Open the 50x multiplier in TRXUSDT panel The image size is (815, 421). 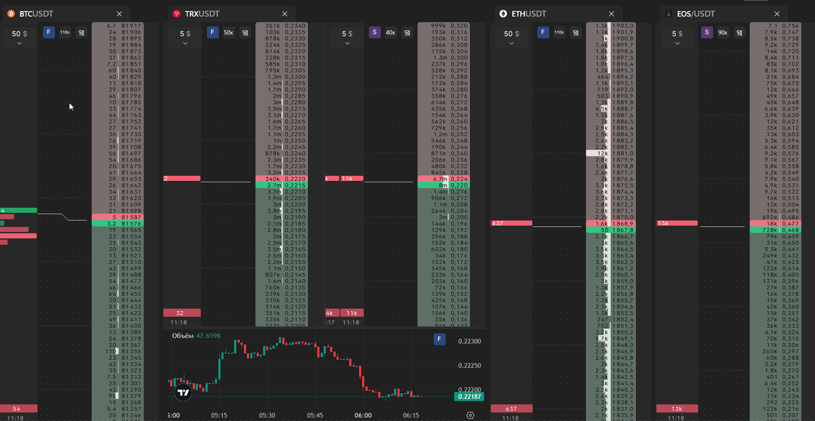(229, 32)
